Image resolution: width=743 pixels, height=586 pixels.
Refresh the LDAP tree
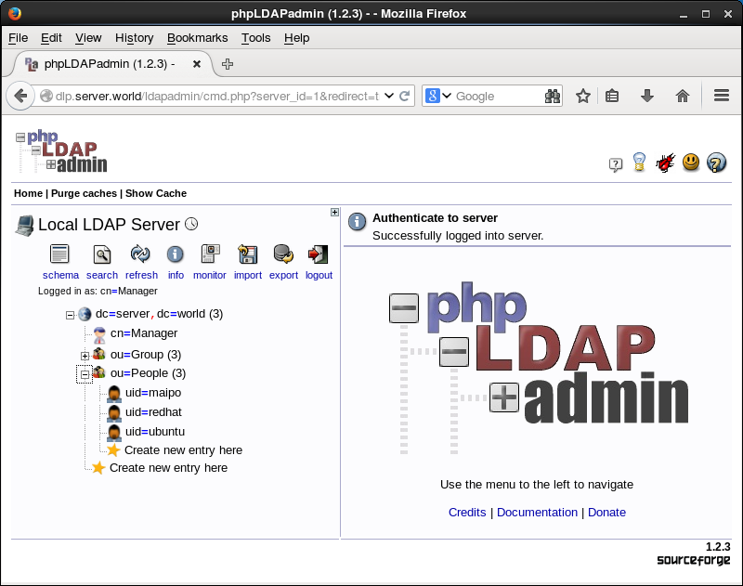click(x=140, y=254)
